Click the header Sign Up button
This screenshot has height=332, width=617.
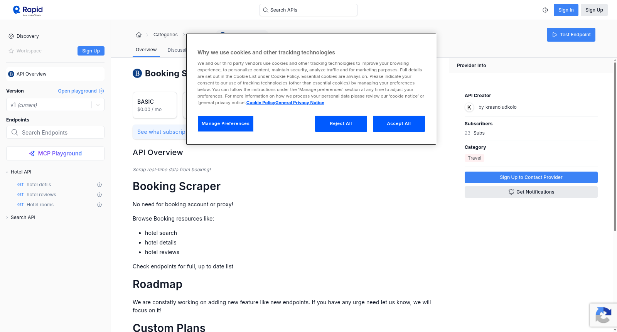click(594, 10)
